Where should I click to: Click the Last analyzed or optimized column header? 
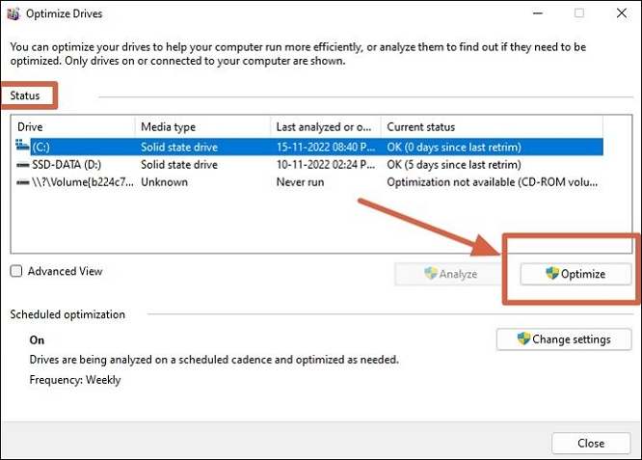pyautogui.click(x=326, y=127)
